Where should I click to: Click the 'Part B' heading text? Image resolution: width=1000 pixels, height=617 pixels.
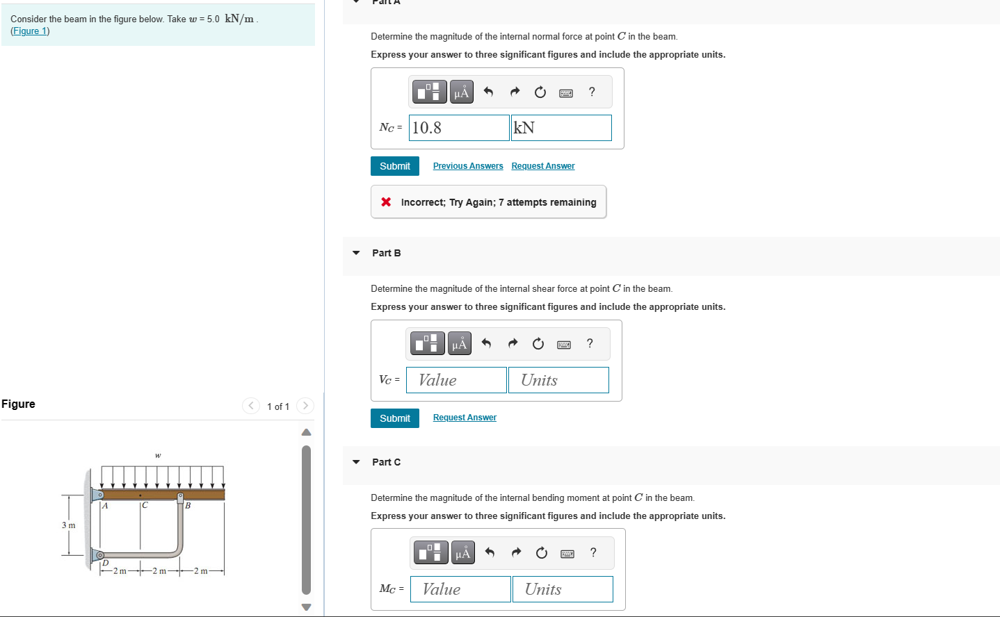pyautogui.click(x=387, y=253)
